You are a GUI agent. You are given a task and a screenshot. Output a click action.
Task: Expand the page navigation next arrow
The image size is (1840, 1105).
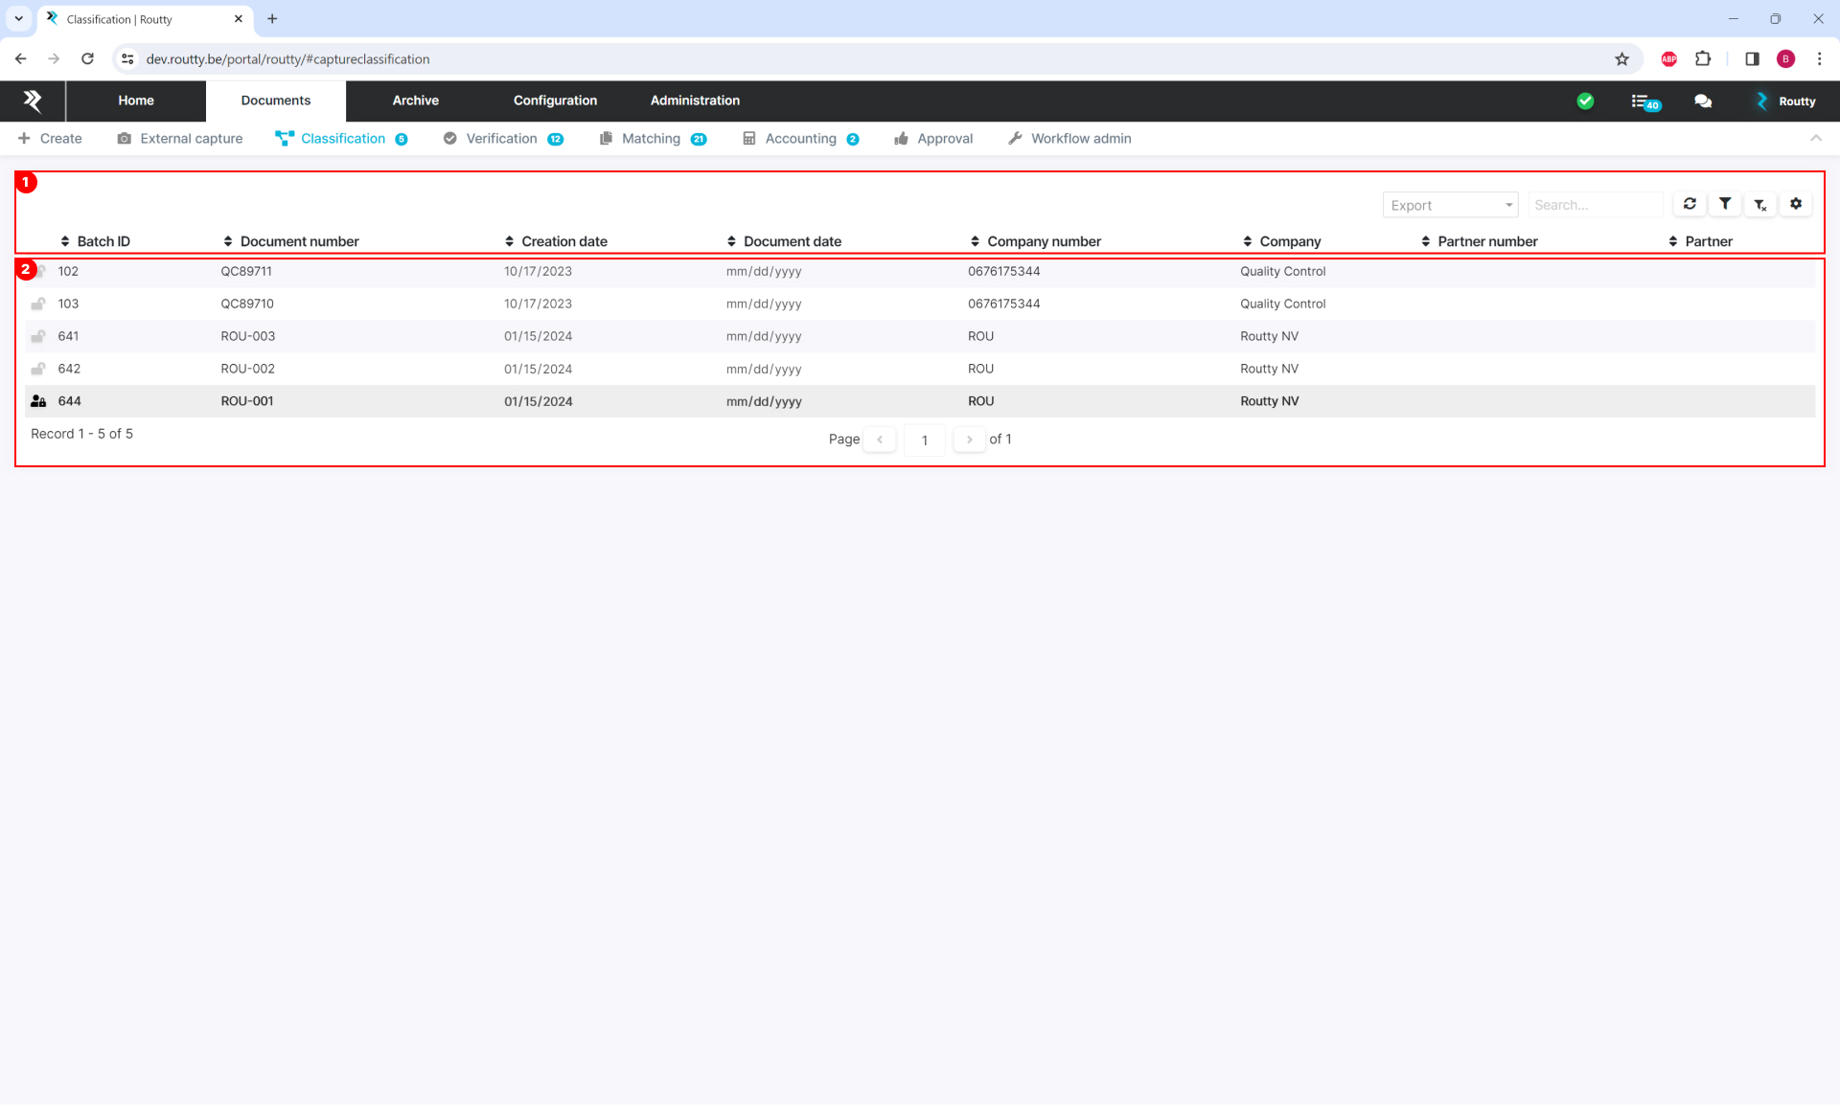pyautogui.click(x=969, y=439)
